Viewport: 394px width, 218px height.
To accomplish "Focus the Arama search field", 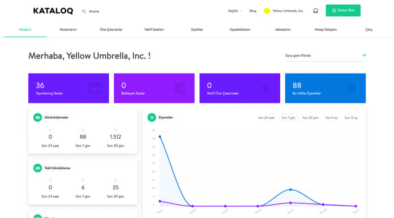I will tap(94, 11).
